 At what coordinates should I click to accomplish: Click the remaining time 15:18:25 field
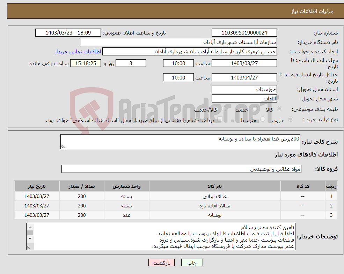86,63
